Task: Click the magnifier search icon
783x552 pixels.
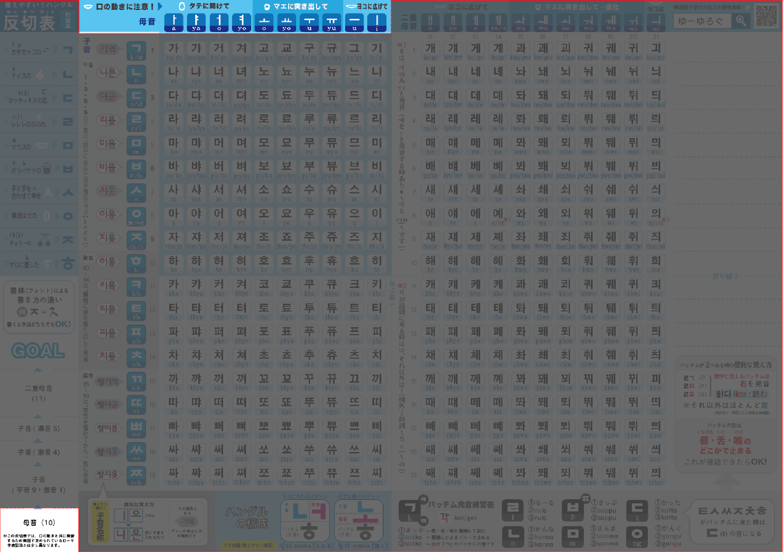Action: coord(741,21)
